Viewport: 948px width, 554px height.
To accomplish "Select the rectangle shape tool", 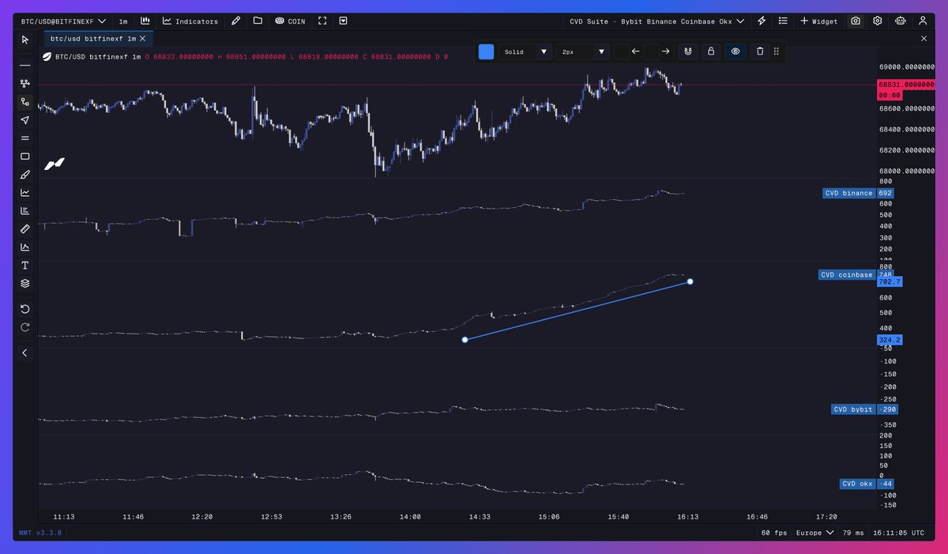I will tap(24, 156).
